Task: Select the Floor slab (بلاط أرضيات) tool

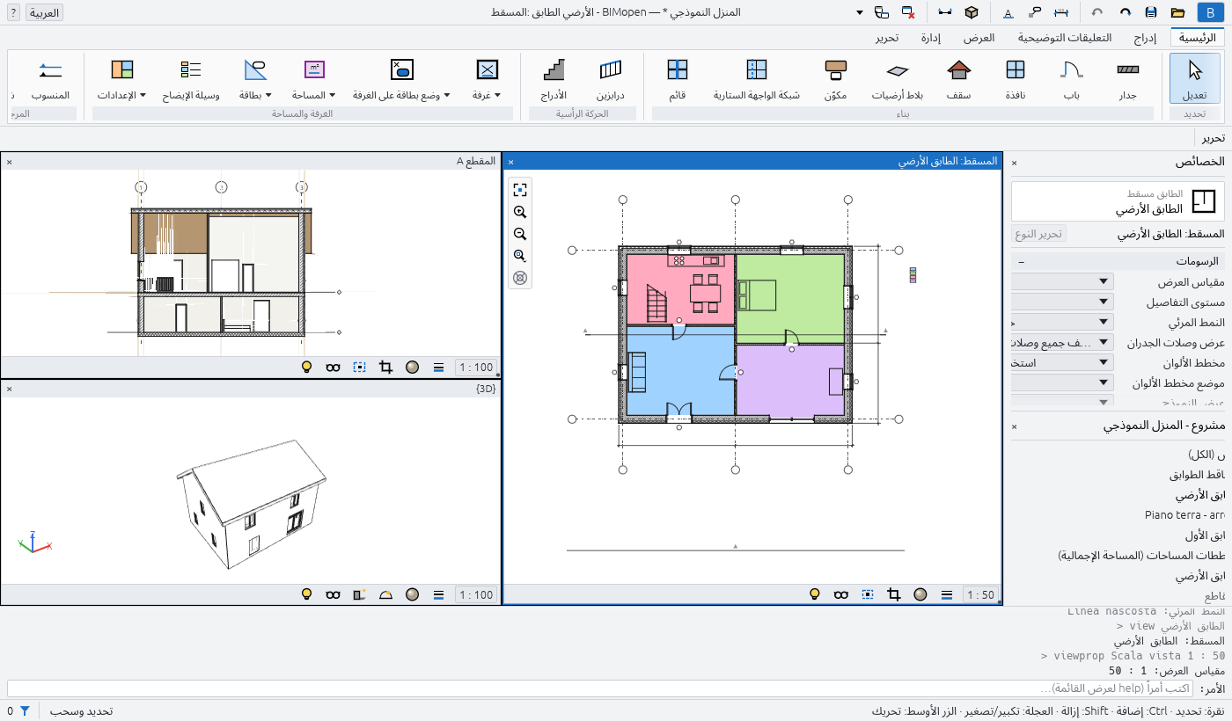Action: [x=898, y=78]
